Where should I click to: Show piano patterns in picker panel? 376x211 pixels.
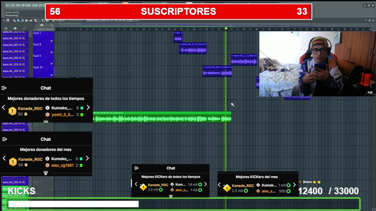(x=6, y=28)
